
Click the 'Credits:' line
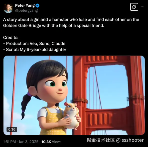click(11, 37)
